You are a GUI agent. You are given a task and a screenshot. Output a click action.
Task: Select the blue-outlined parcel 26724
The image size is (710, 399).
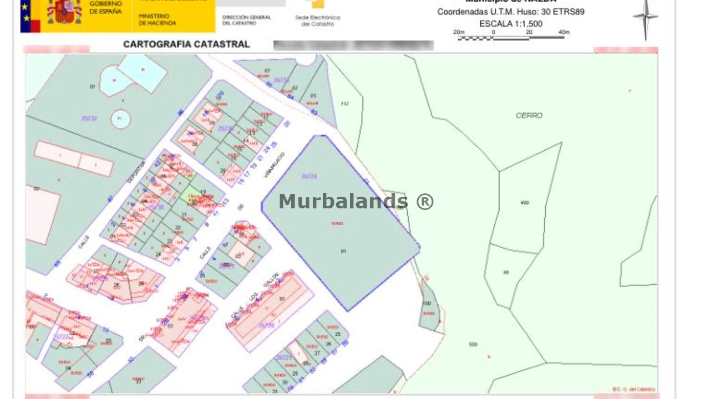click(x=338, y=222)
